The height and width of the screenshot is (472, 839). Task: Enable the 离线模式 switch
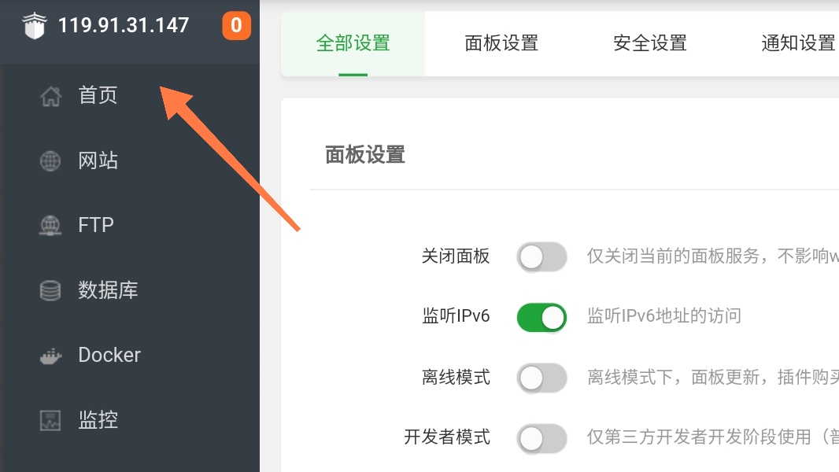click(x=541, y=378)
